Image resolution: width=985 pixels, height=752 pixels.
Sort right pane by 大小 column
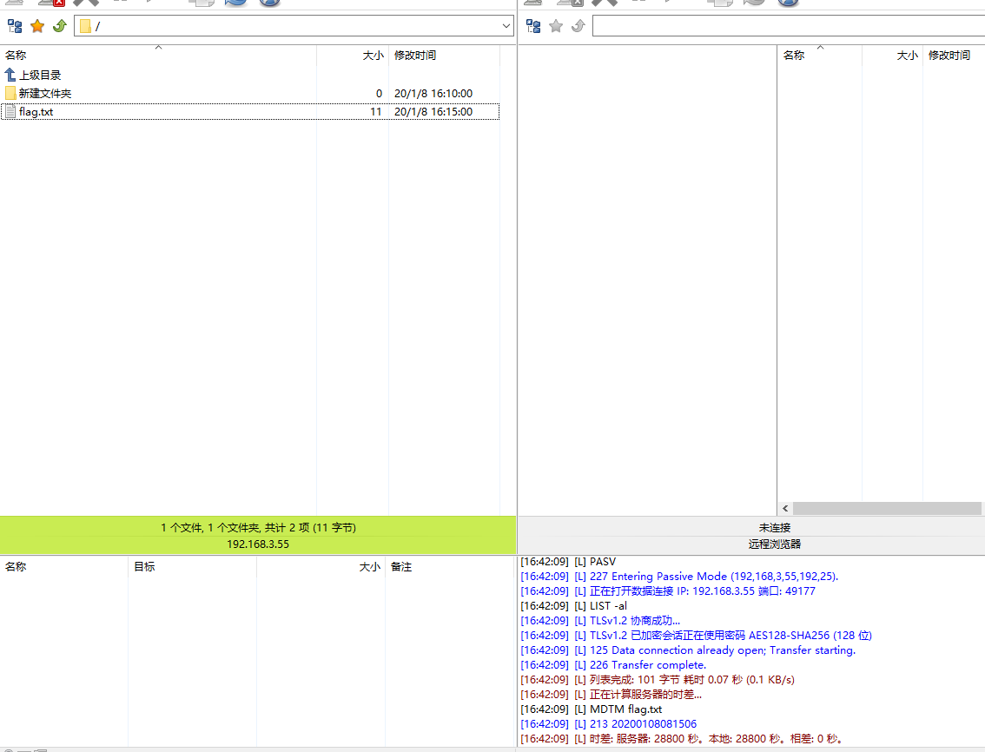click(892, 56)
